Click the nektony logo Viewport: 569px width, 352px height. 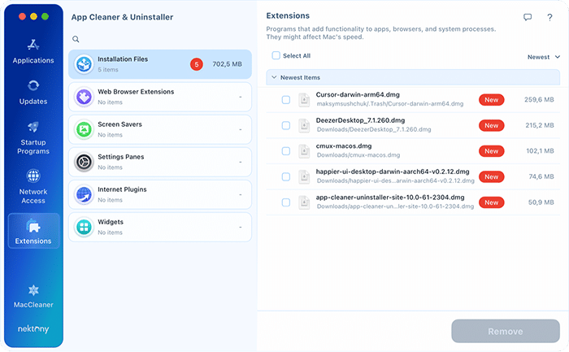point(33,328)
